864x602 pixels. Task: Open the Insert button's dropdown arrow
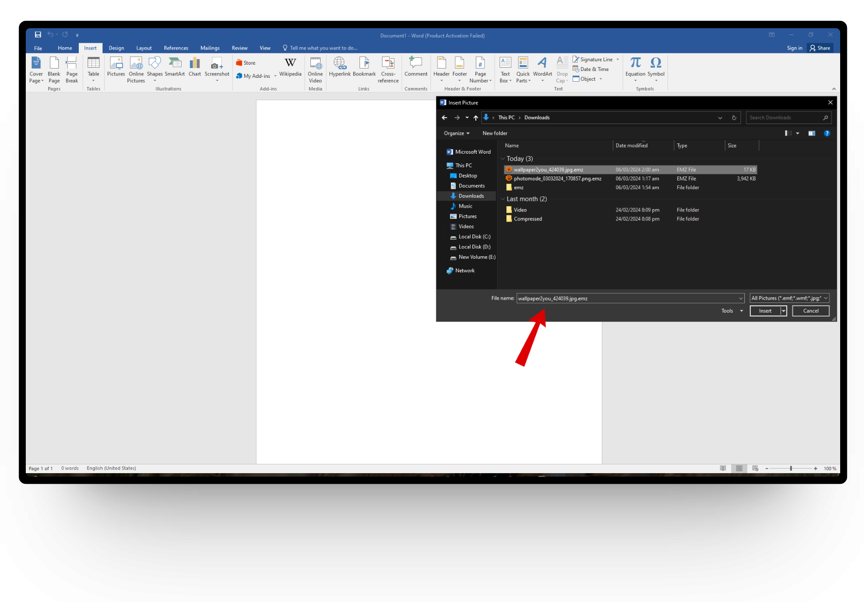pos(784,311)
